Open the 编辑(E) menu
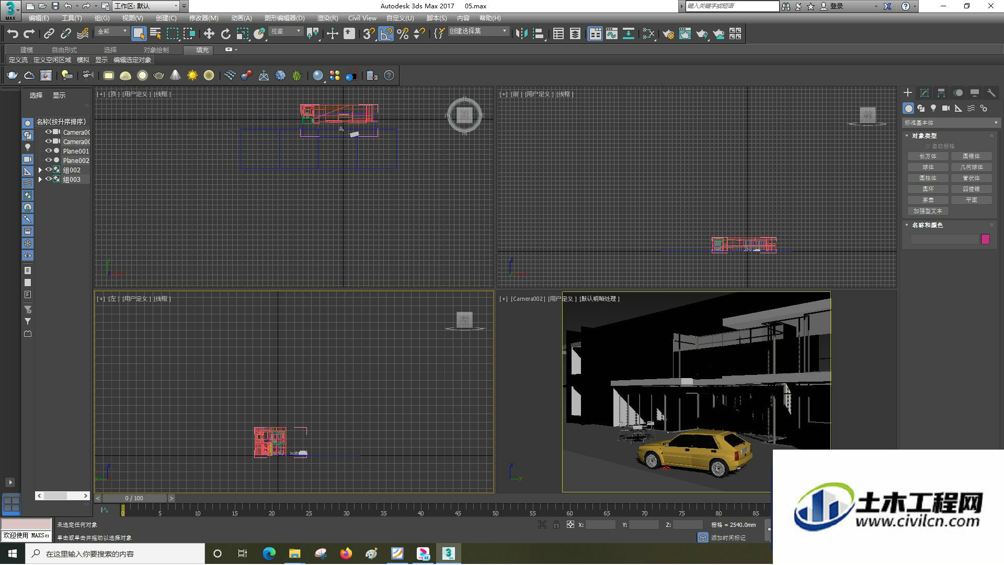The width and height of the screenshot is (1004, 565). [39, 18]
